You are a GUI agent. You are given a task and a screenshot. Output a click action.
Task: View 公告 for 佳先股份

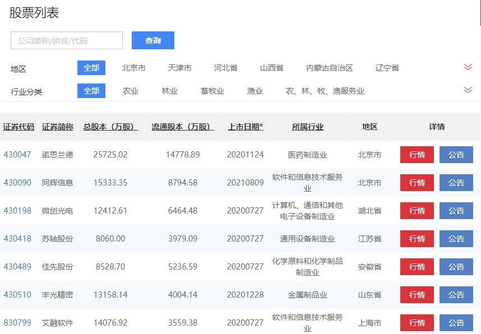[456, 267]
